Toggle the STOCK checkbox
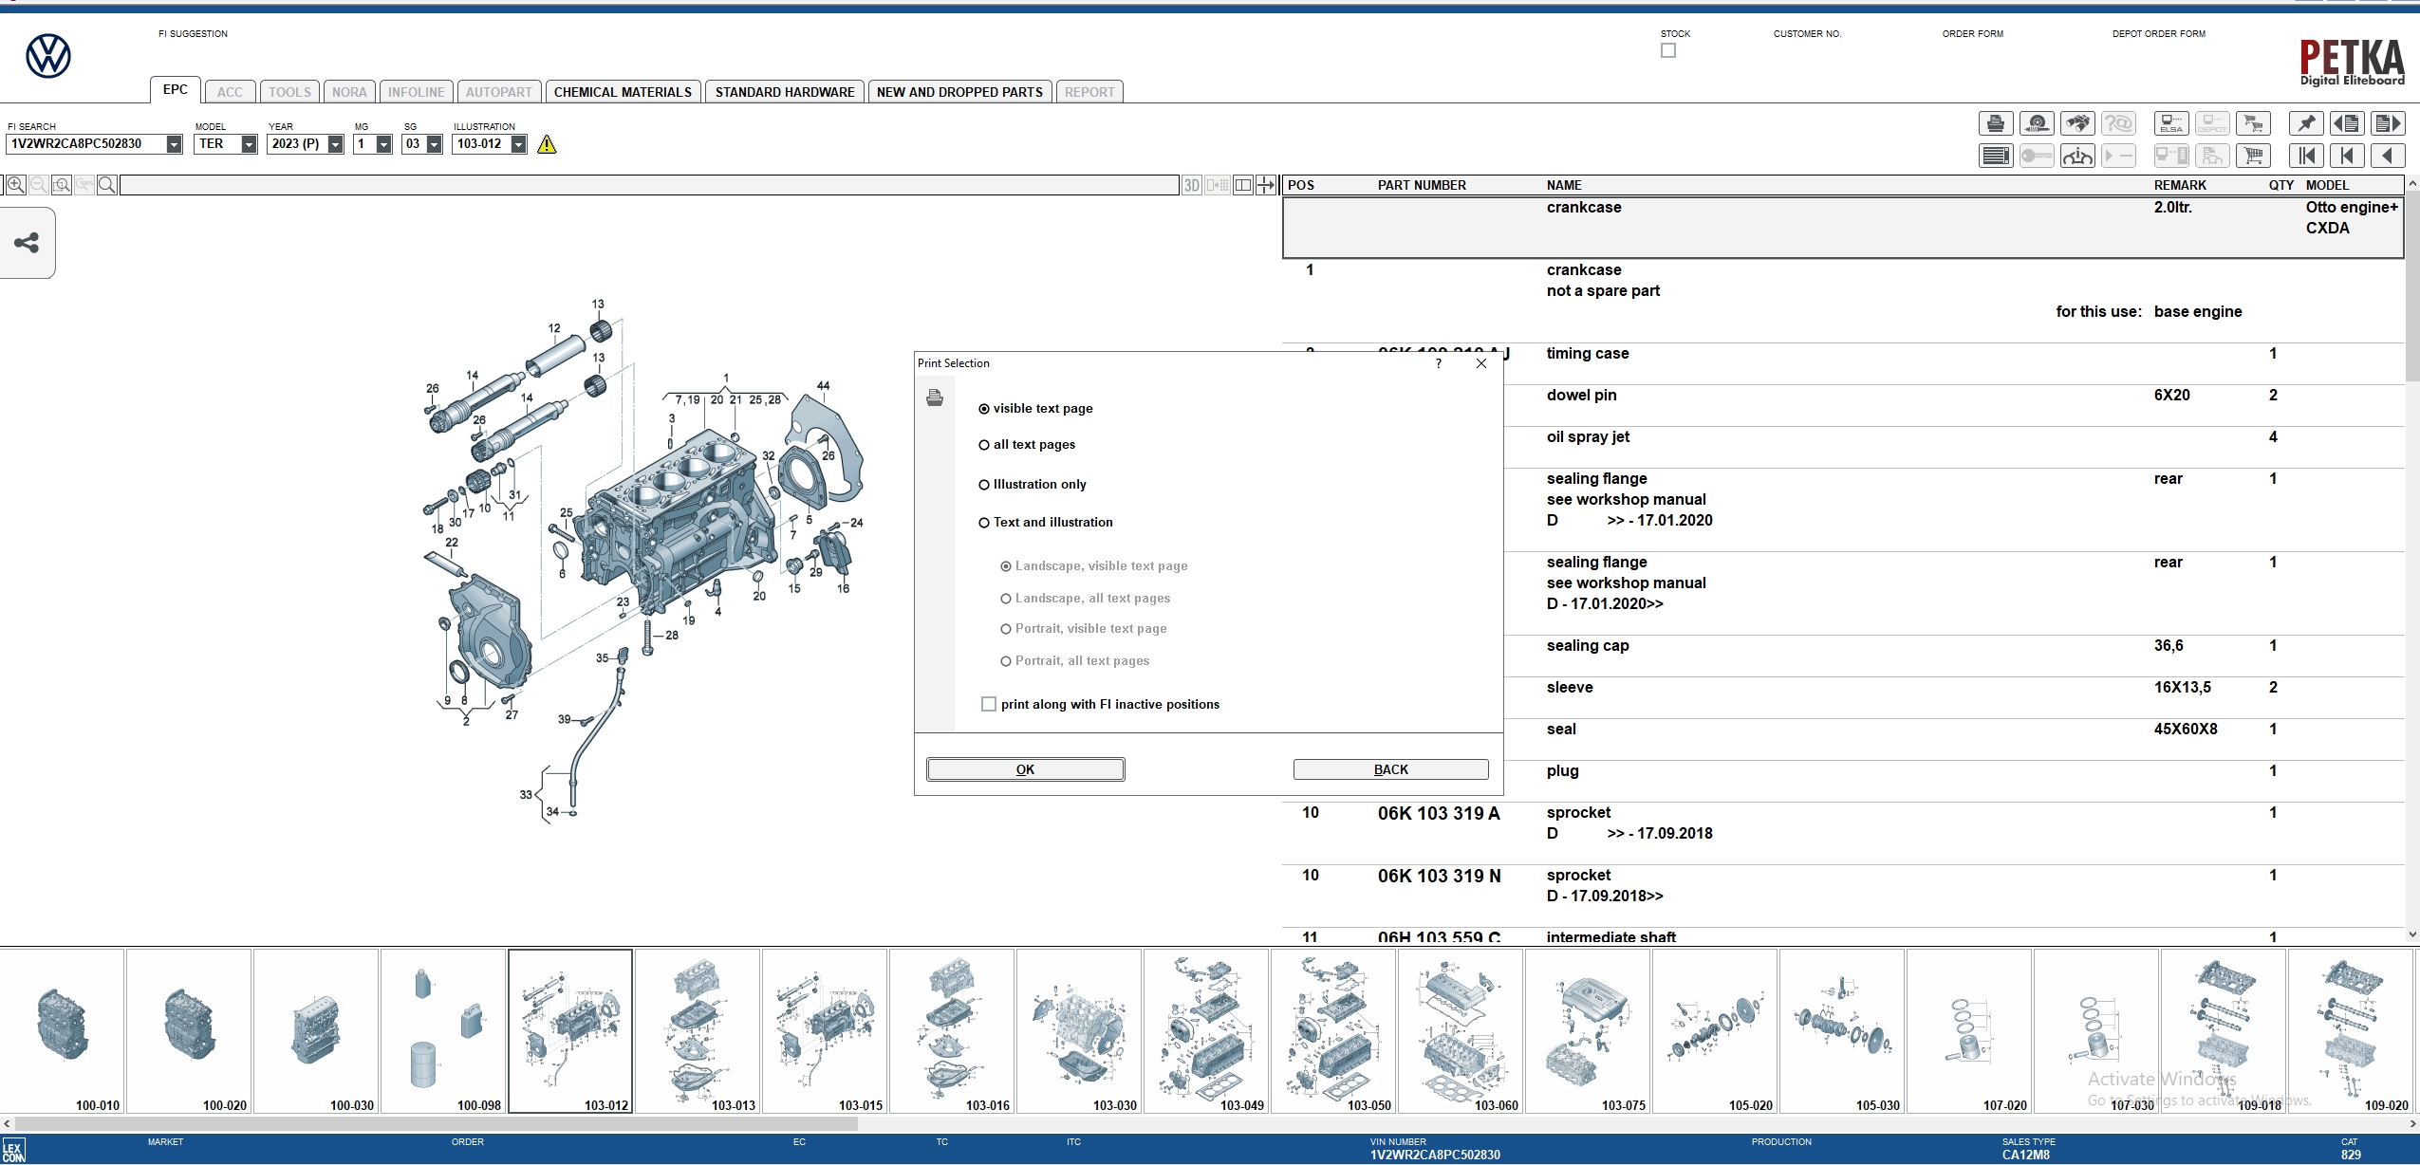The image size is (2420, 1165). (x=1668, y=50)
